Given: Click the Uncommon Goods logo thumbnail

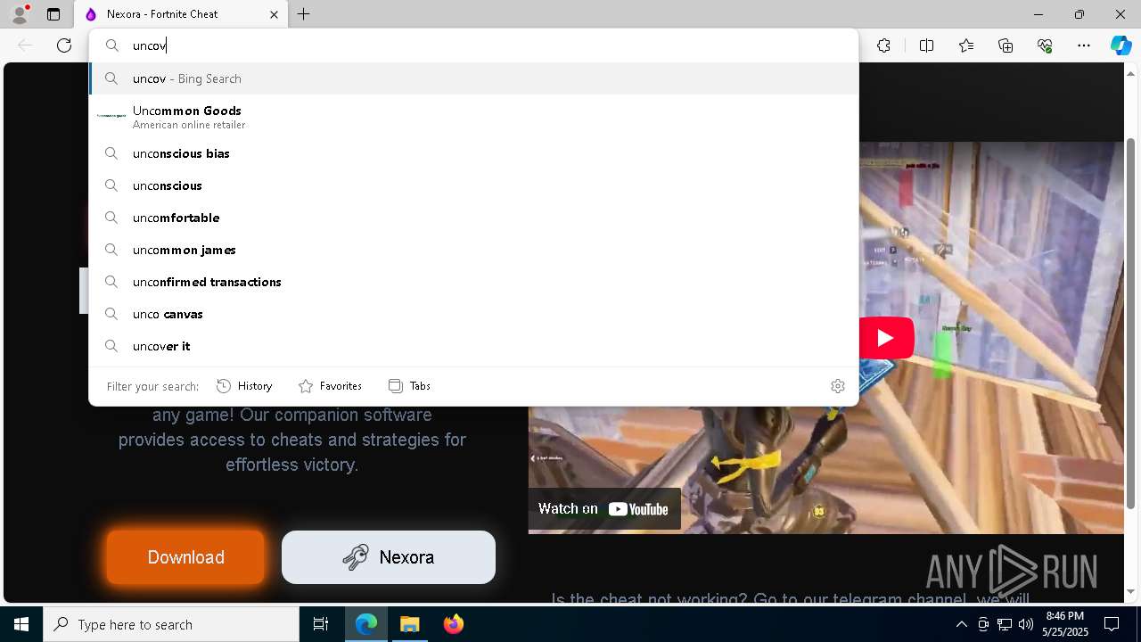Looking at the screenshot, I should [x=111, y=116].
